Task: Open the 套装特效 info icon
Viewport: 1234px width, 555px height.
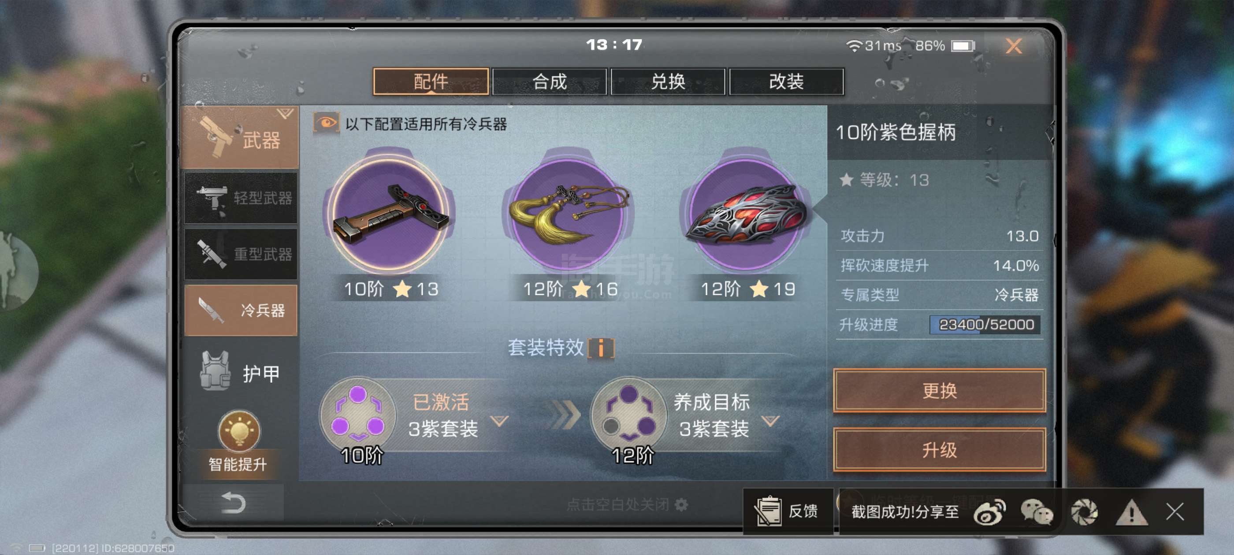Action: click(x=601, y=348)
